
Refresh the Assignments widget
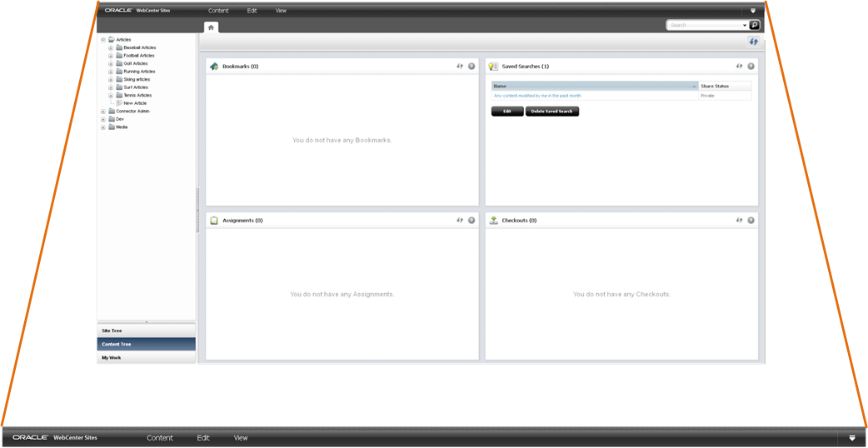point(460,220)
